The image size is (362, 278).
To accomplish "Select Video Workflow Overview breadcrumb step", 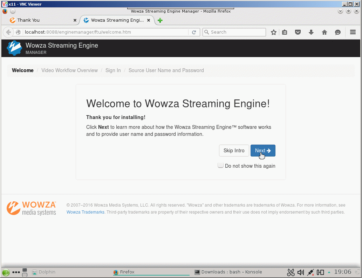I will [x=69, y=70].
